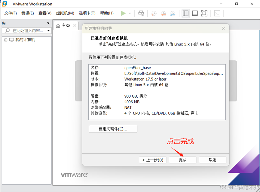The width and height of the screenshot is (260, 192).
Task: Select the 操作系统 value 其他 Linux 5.x
Action: [x=146, y=85]
